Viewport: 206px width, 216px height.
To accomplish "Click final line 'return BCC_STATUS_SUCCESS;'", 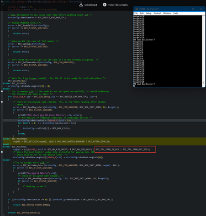I will click(x=24, y=213).
